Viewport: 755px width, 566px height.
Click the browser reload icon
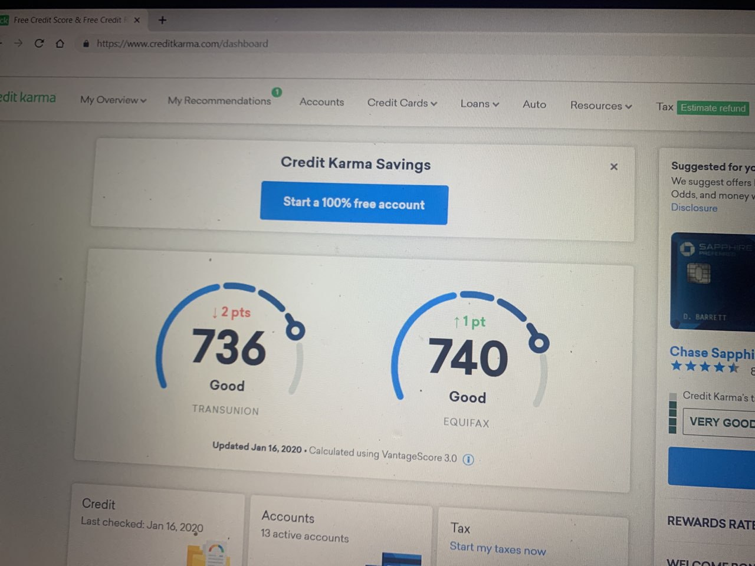tap(39, 43)
